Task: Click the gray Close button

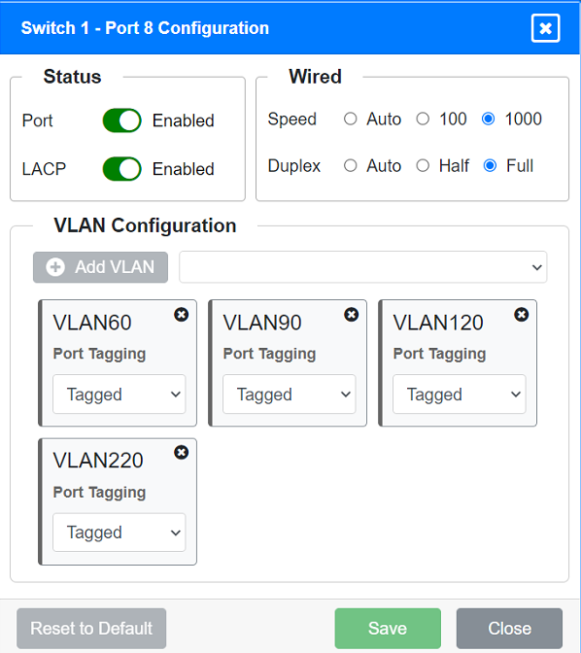Action: pos(509,628)
